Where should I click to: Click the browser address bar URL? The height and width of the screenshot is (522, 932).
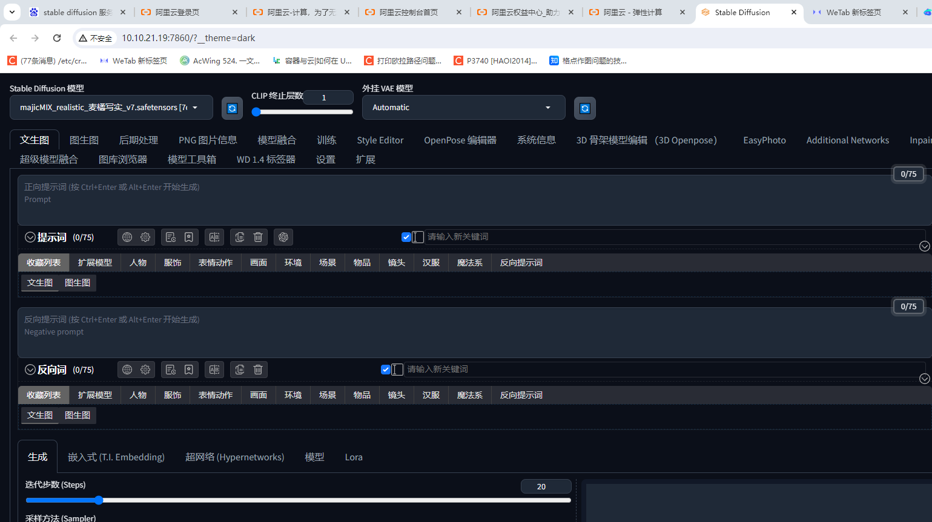[188, 38]
